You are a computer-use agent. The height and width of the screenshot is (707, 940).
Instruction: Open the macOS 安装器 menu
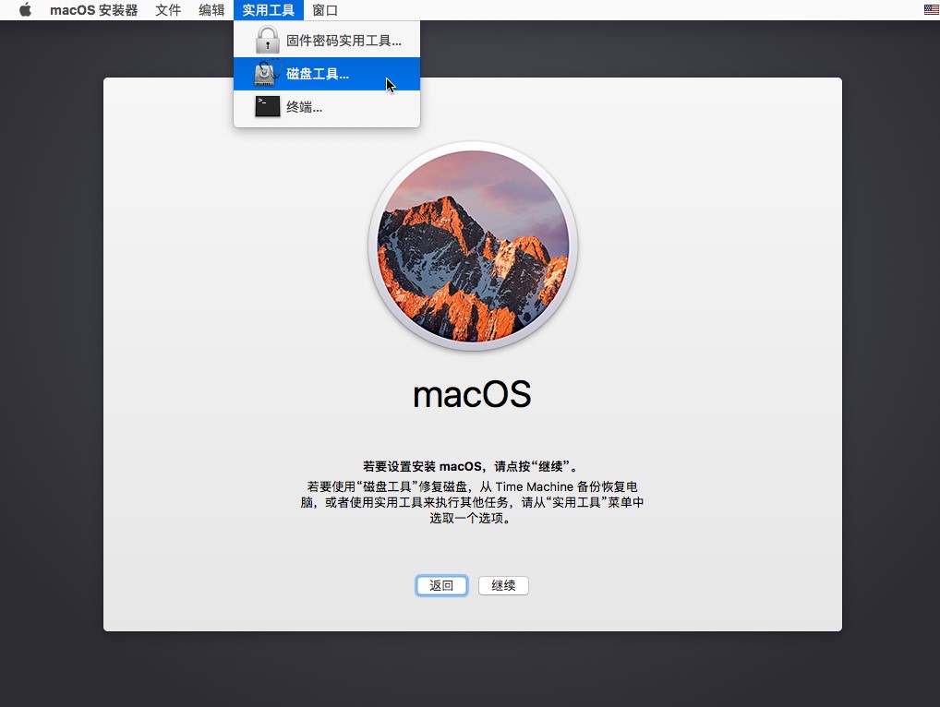pyautogui.click(x=94, y=10)
